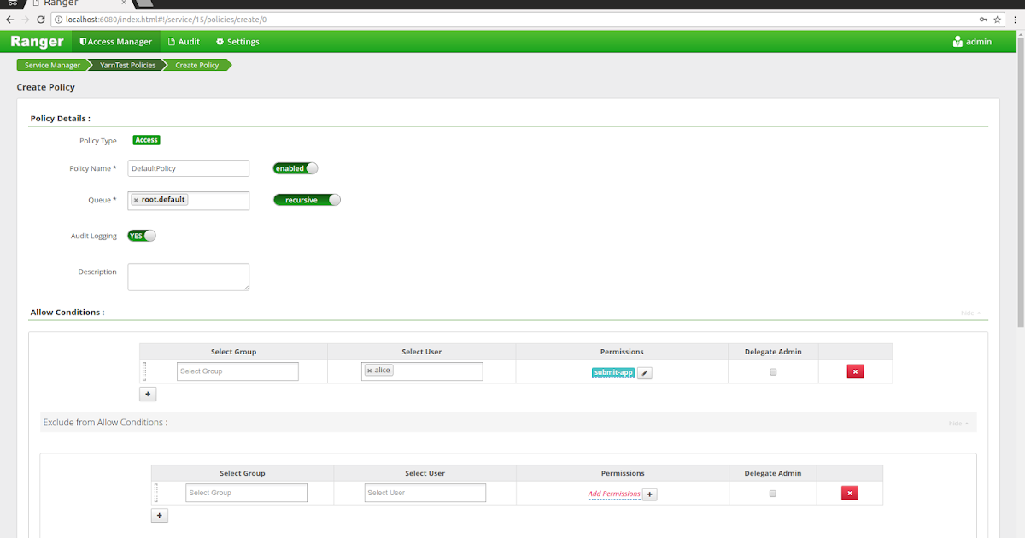This screenshot has width=1025, height=538.
Task: Open the Select Group field
Action: pyautogui.click(x=237, y=371)
